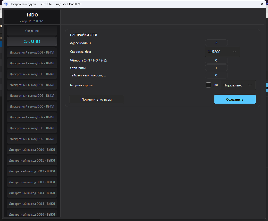The image size is (268, 221).
Task: Open Дискретный выход DO9 page
Action: [x=32, y=139]
